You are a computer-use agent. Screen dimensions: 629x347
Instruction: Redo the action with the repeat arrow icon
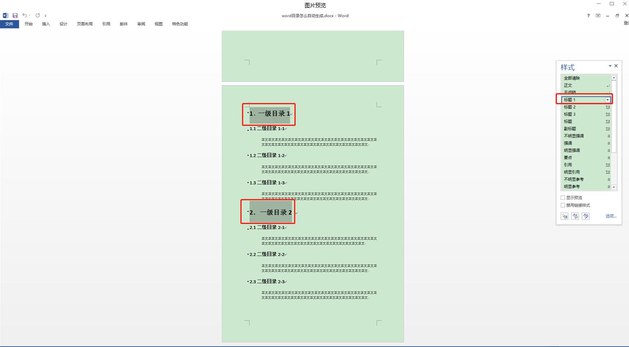(38, 16)
